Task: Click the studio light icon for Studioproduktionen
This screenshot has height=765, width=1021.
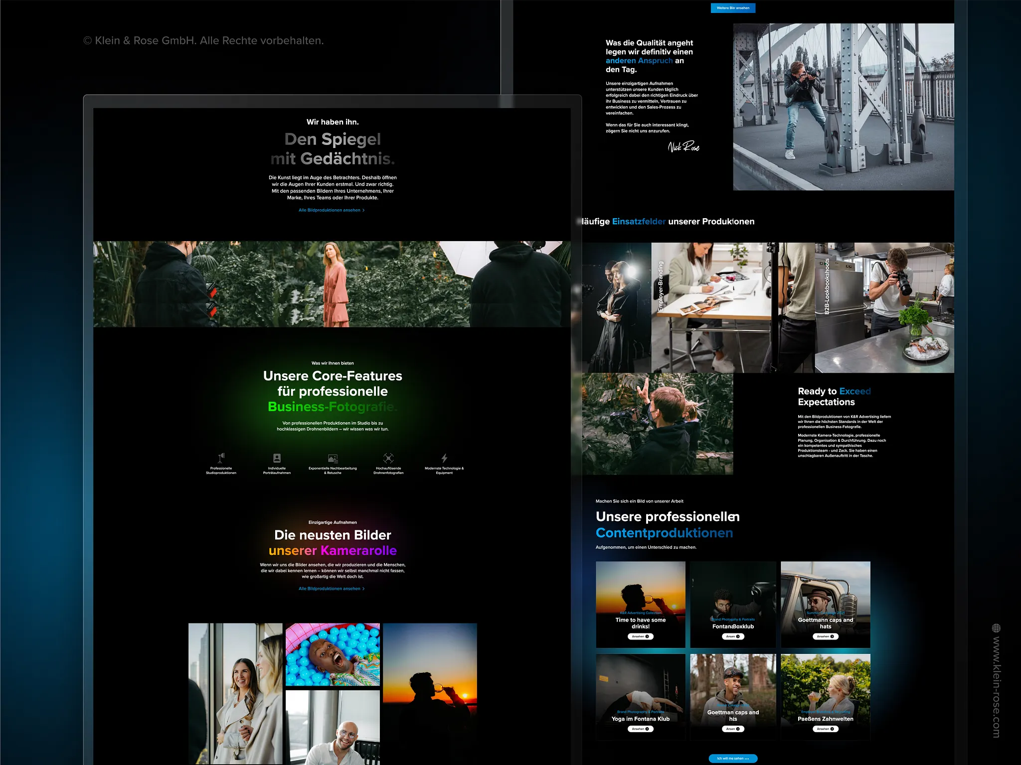Action: pos(221,458)
